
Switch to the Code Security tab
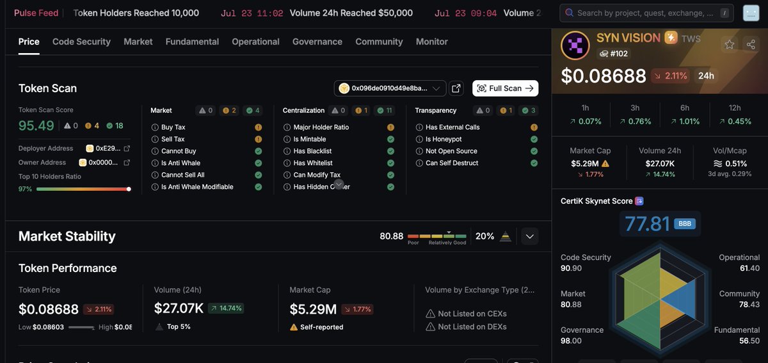coord(81,42)
